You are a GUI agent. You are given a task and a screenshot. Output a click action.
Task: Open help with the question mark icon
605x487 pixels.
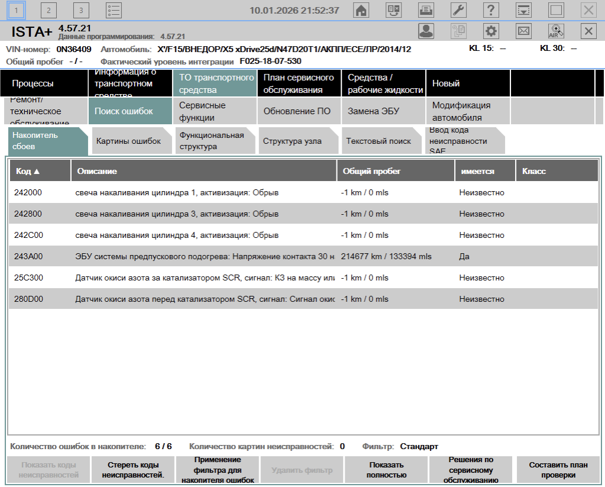[x=491, y=10]
